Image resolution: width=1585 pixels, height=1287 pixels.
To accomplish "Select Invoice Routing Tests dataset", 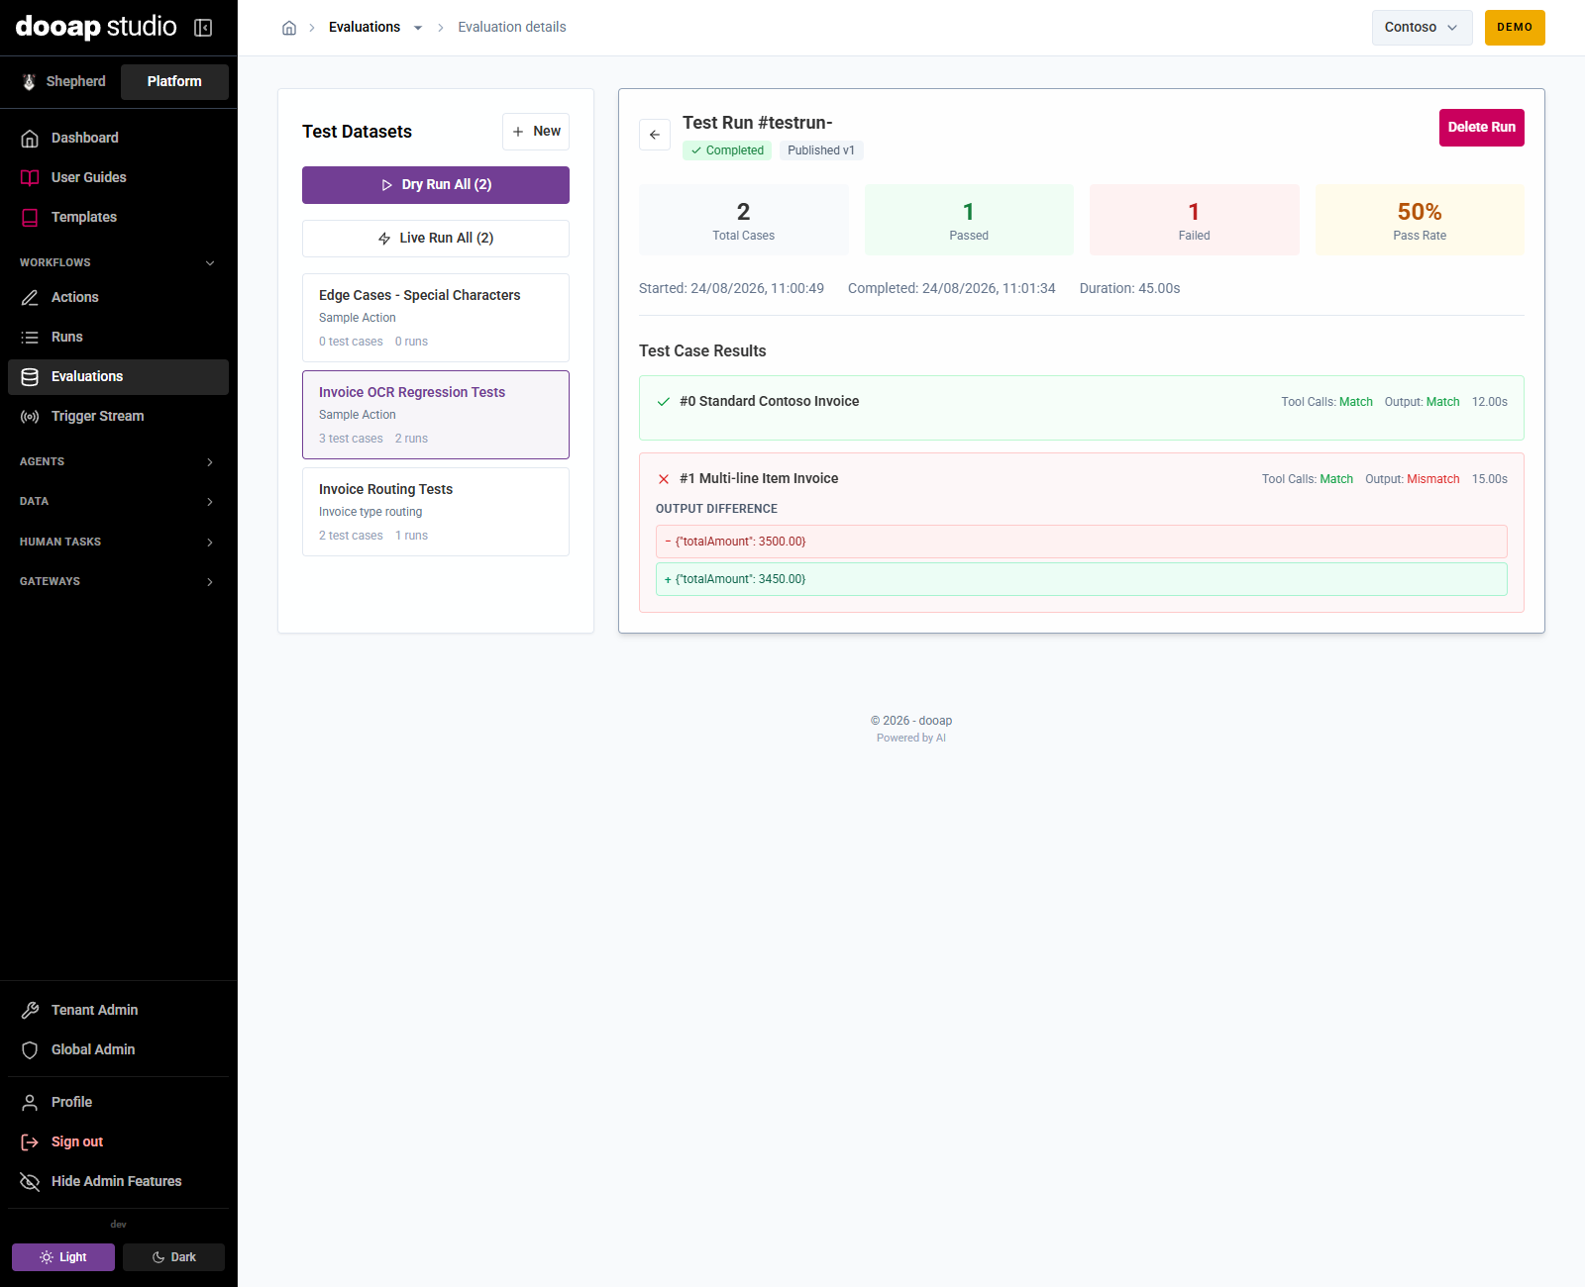I will pos(436,512).
